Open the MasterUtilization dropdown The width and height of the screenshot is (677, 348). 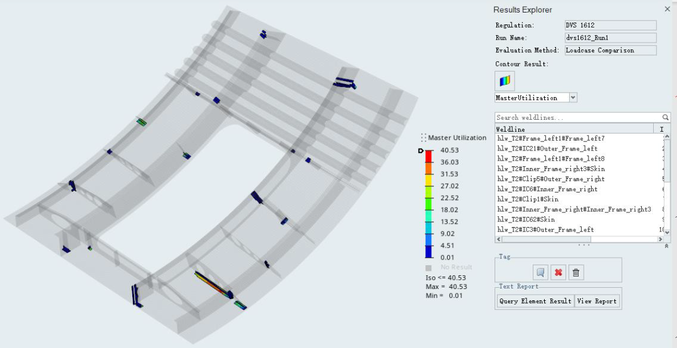[573, 98]
